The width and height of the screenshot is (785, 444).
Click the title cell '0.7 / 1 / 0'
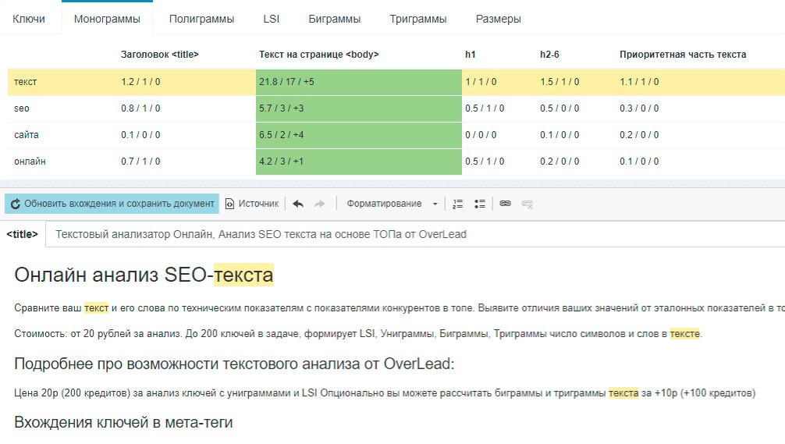(140, 162)
